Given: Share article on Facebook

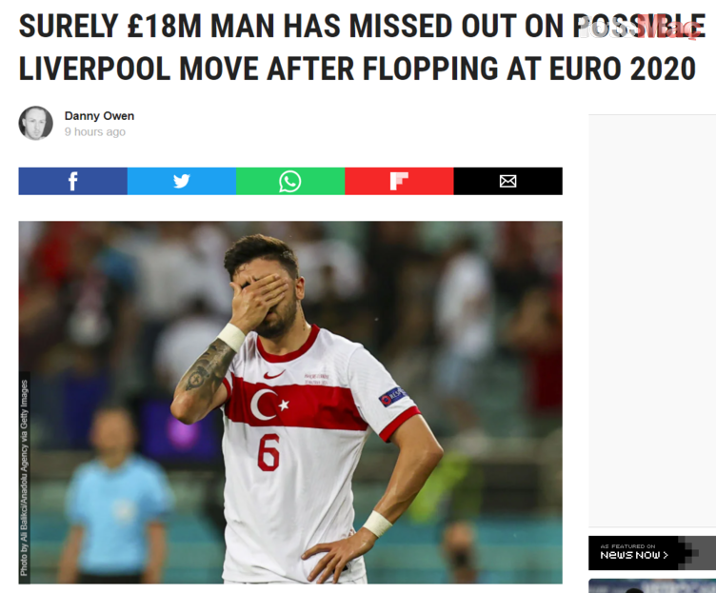Looking at the screenshot, I should tap(72, 181).
